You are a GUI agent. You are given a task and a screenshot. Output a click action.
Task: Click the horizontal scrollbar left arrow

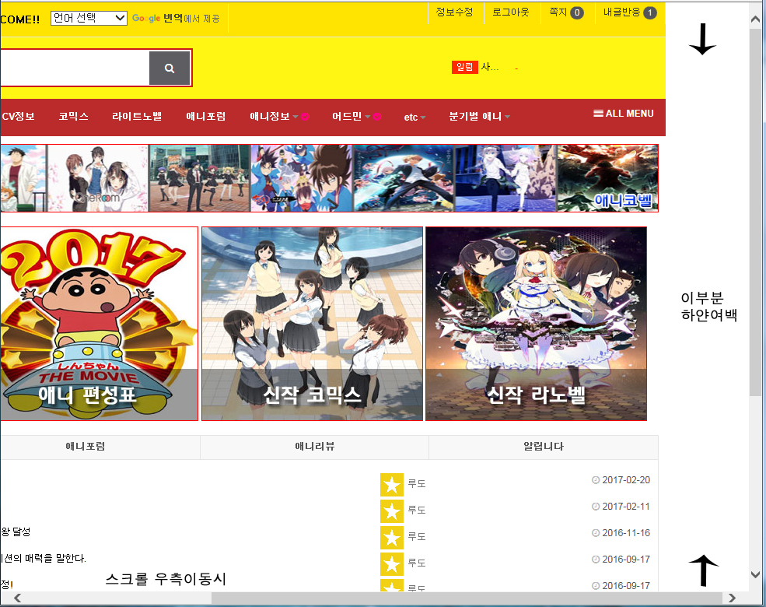point(18,598)
